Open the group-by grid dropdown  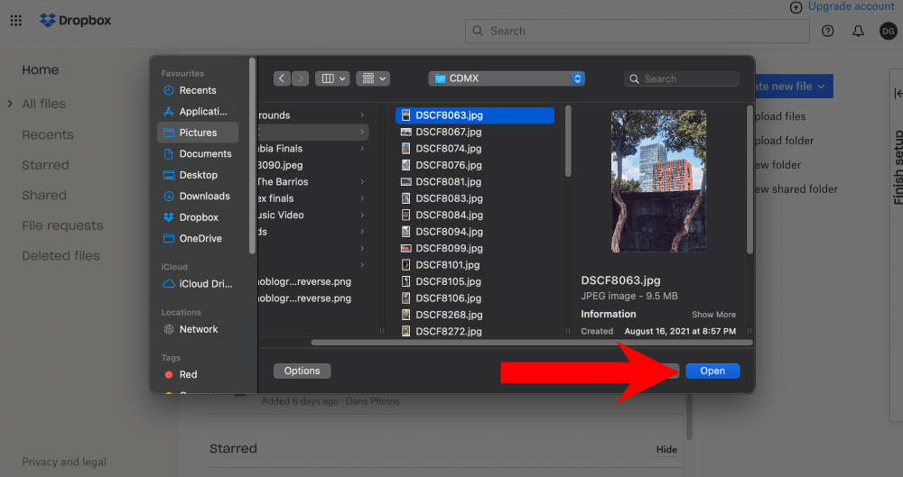coord(373,78)
